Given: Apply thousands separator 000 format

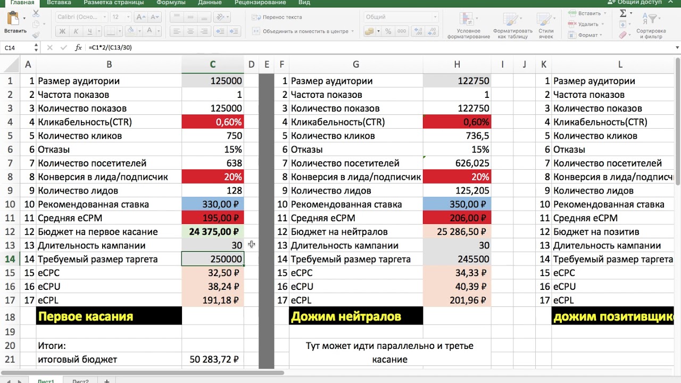Looking at the screenshot, I should [402, 31].
